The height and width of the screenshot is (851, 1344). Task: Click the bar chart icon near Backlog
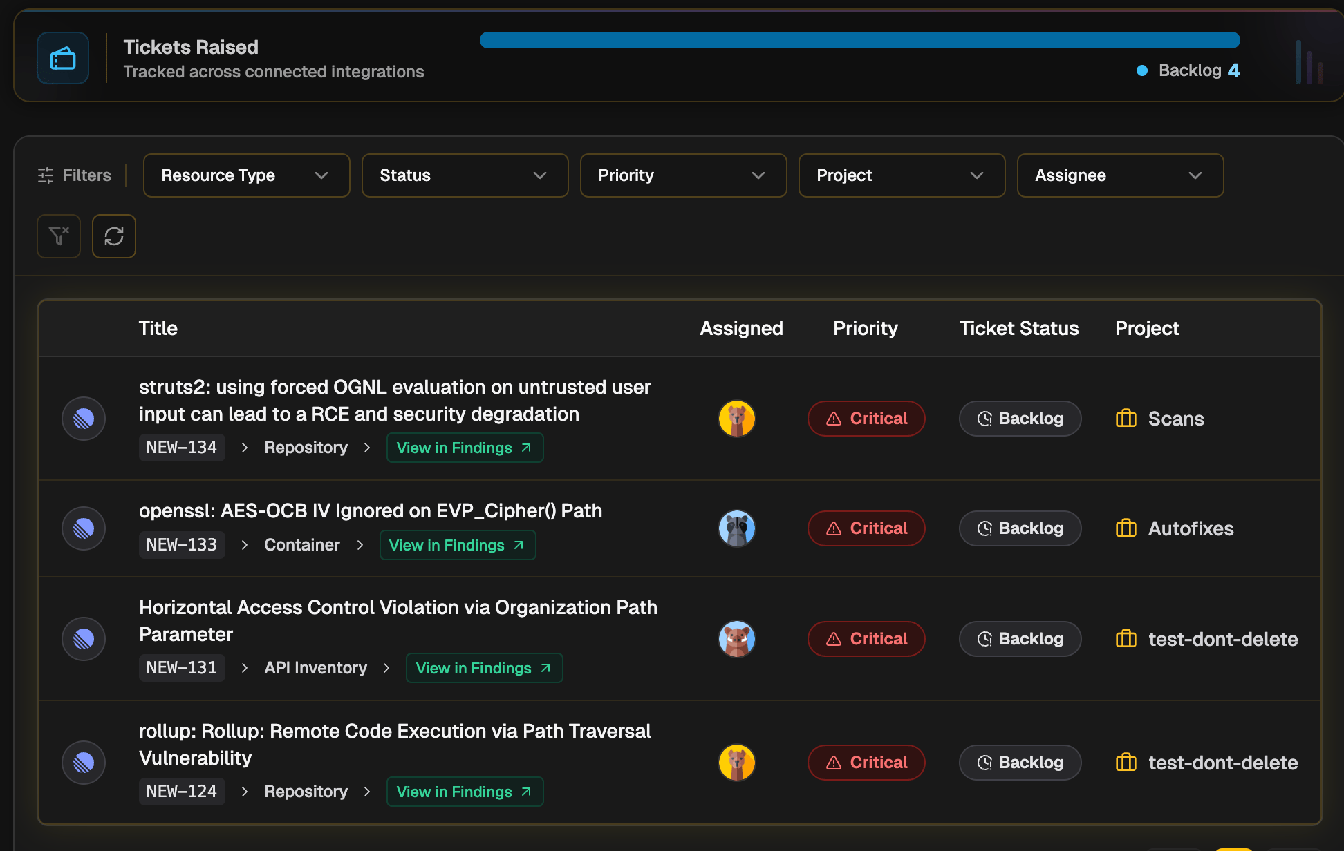[x=1309, y=62]
